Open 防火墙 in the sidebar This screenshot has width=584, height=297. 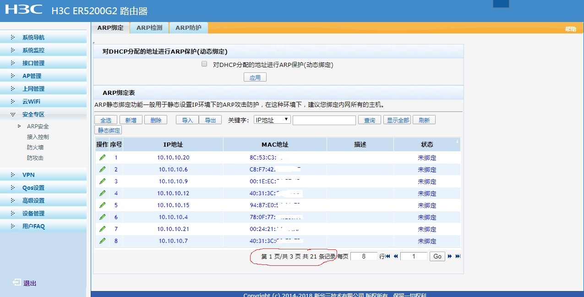(x=35, y=148)
